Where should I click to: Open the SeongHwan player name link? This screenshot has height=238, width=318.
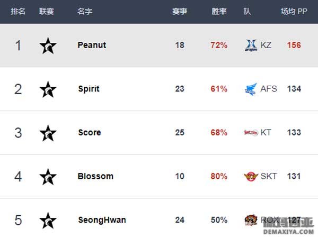(102, 220)
